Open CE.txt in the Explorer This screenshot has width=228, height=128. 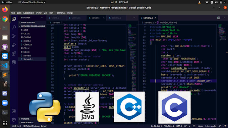point(32,33)
